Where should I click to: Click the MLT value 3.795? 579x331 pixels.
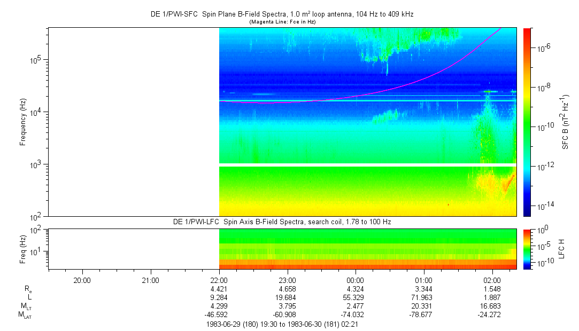tap(287, 306)
